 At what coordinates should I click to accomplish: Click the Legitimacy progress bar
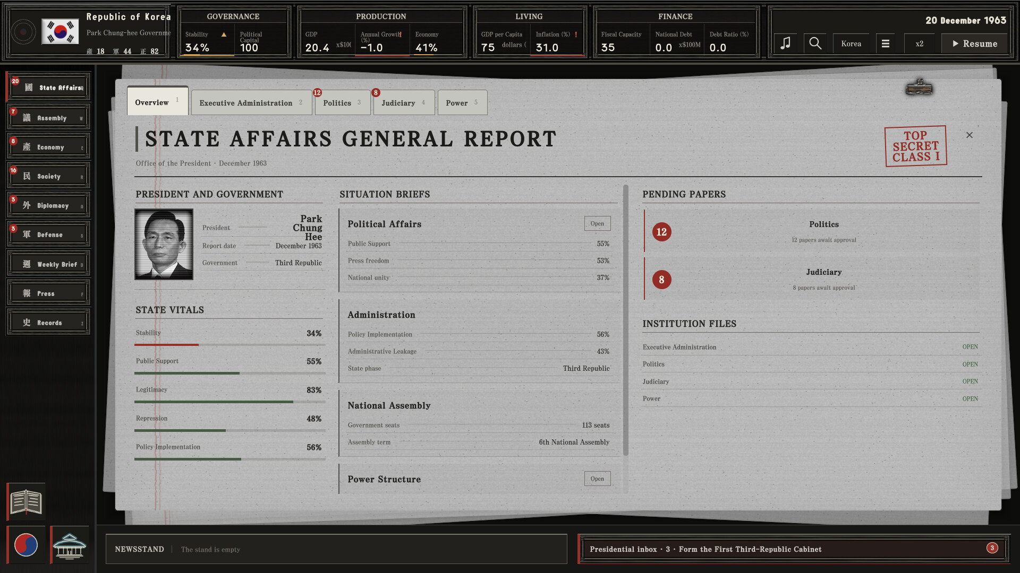229,402
